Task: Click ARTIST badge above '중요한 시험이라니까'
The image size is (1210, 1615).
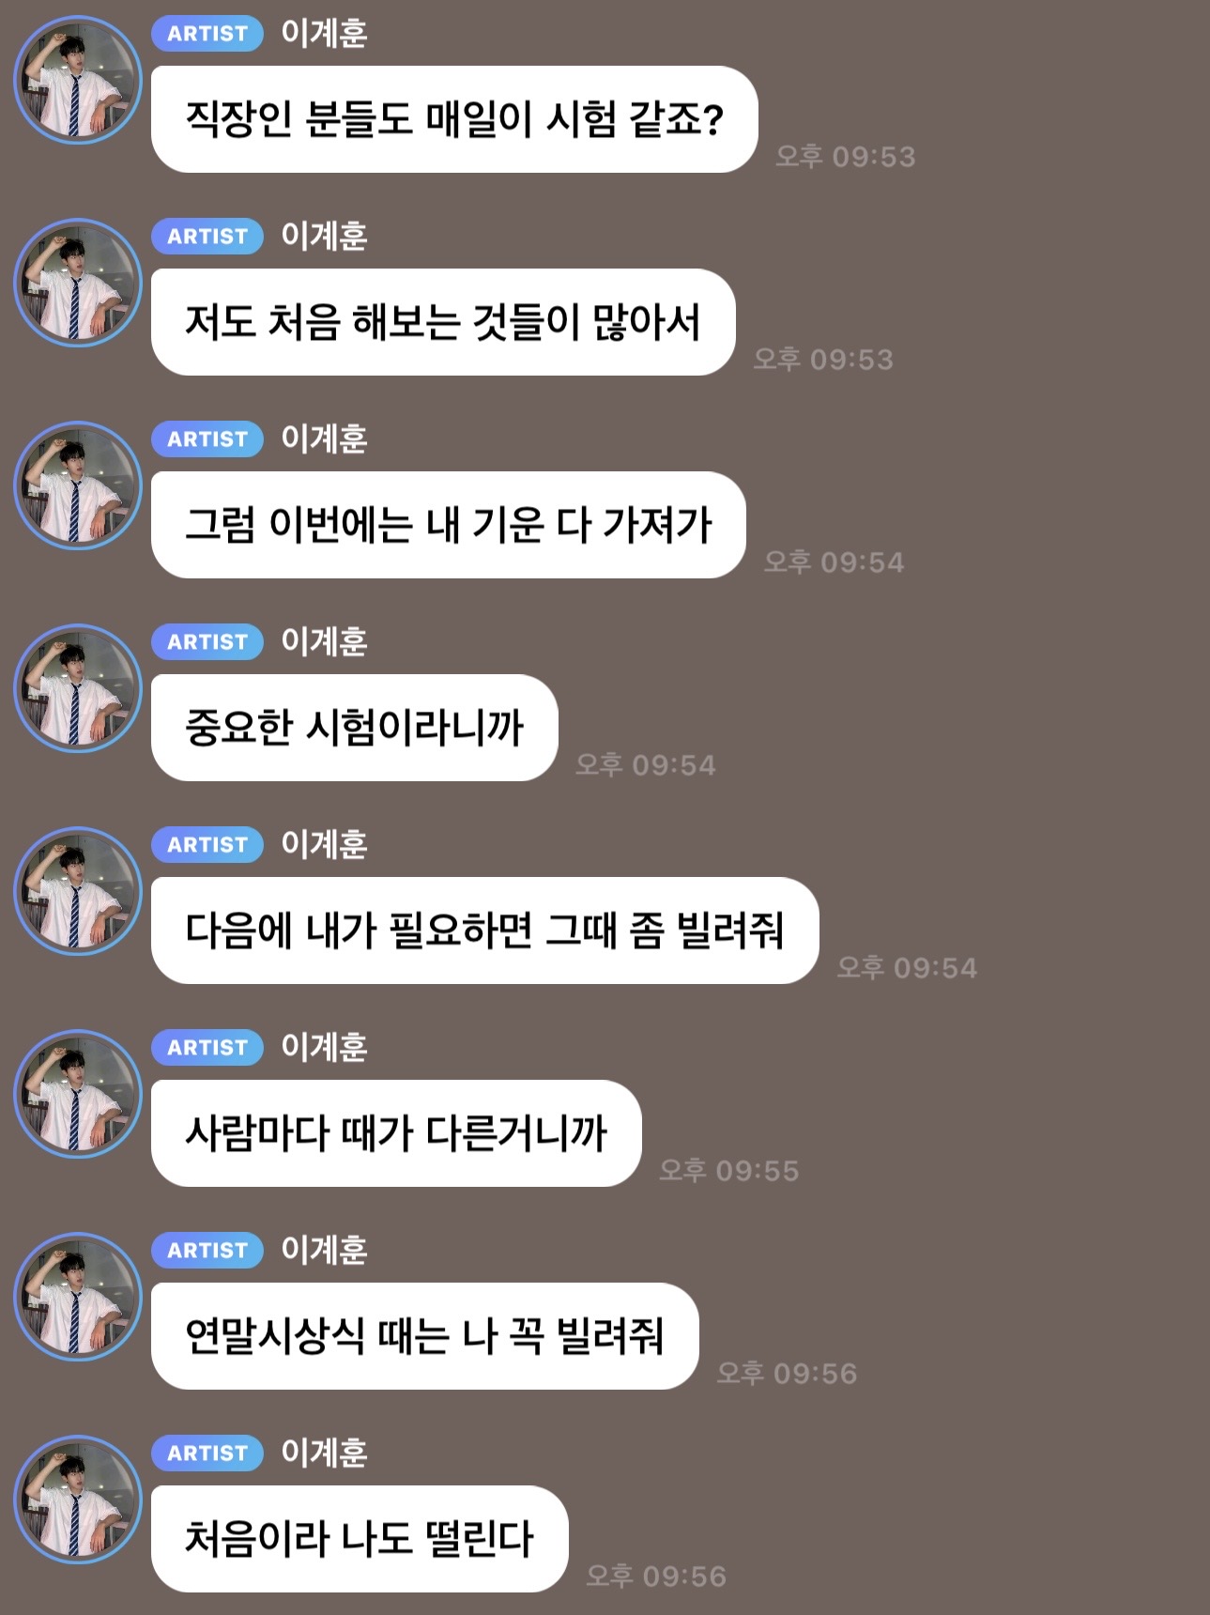Action: coord(207,642)
